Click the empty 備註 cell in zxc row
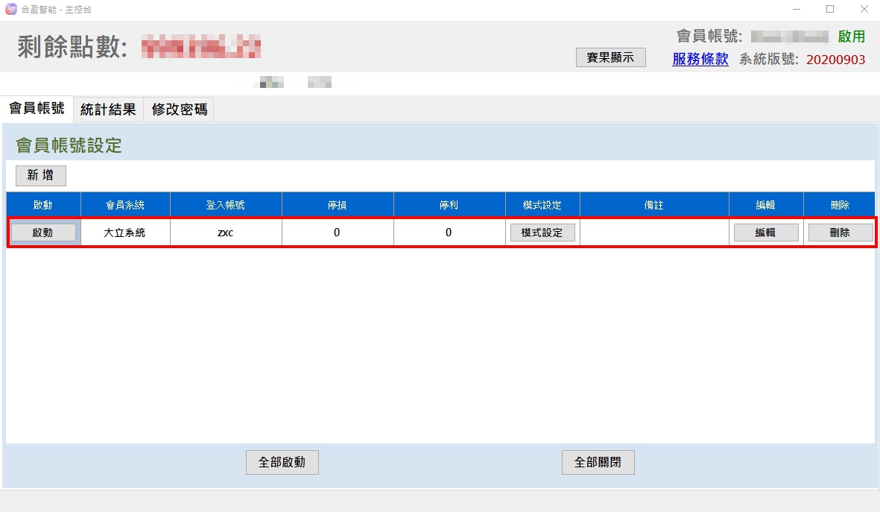The width and height of the screenshot is (880, 512). pos(653,233)
